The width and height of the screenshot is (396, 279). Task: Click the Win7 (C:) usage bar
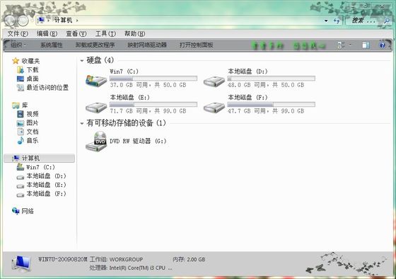click(x=153, y=78)
